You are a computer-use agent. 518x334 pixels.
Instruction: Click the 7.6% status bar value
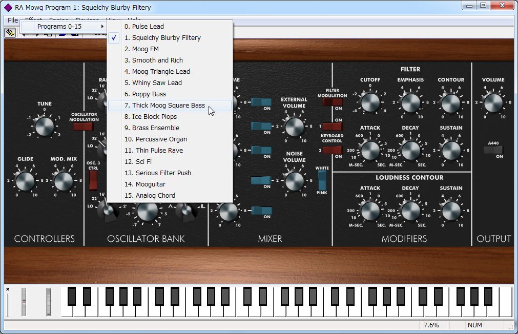(x=431, y=325)
